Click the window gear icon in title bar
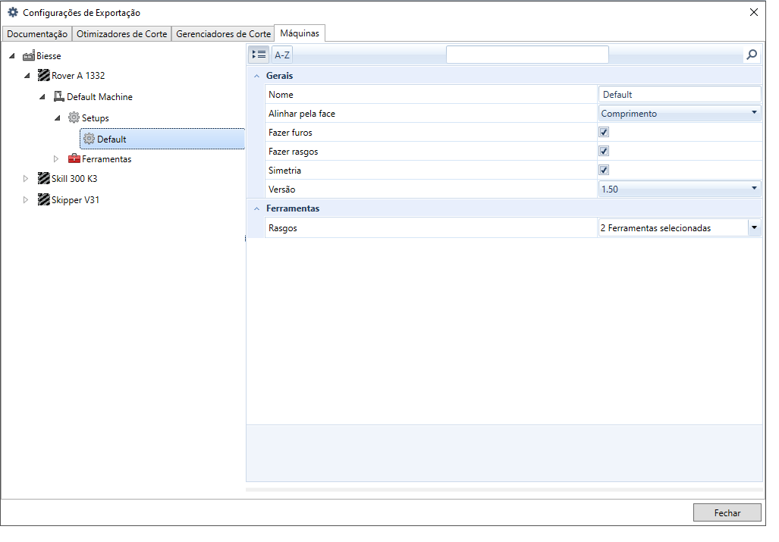This screenshot has width=779, height=542. (x=13, y=12)
